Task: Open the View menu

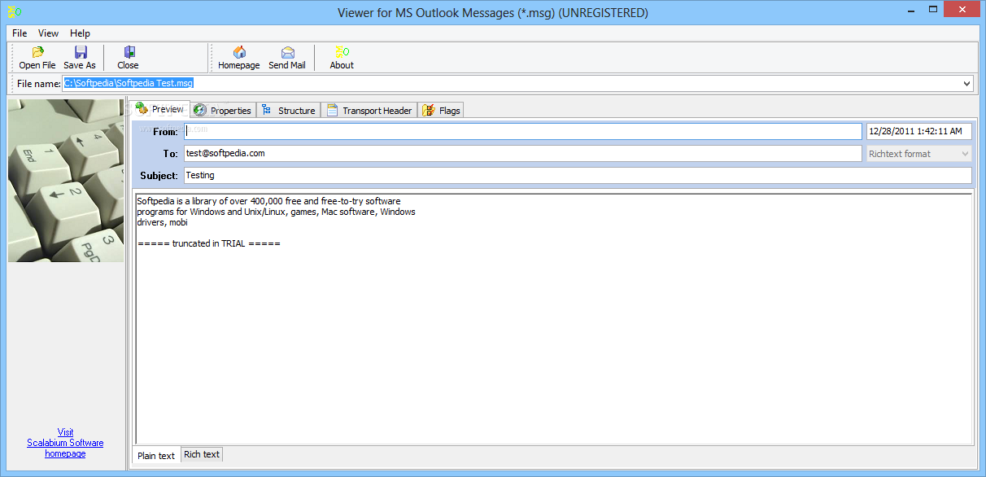Action: point(48,33)
